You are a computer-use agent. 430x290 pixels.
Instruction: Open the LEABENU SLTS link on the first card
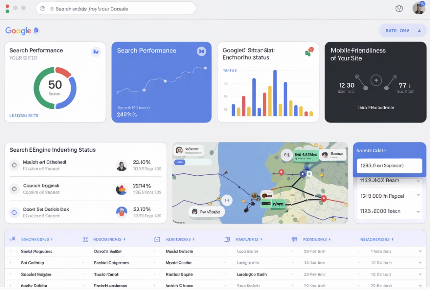coord(24,116)
